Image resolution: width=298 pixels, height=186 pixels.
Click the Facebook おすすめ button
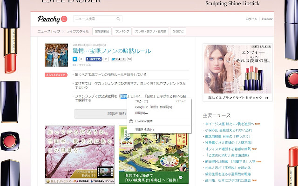94,59
